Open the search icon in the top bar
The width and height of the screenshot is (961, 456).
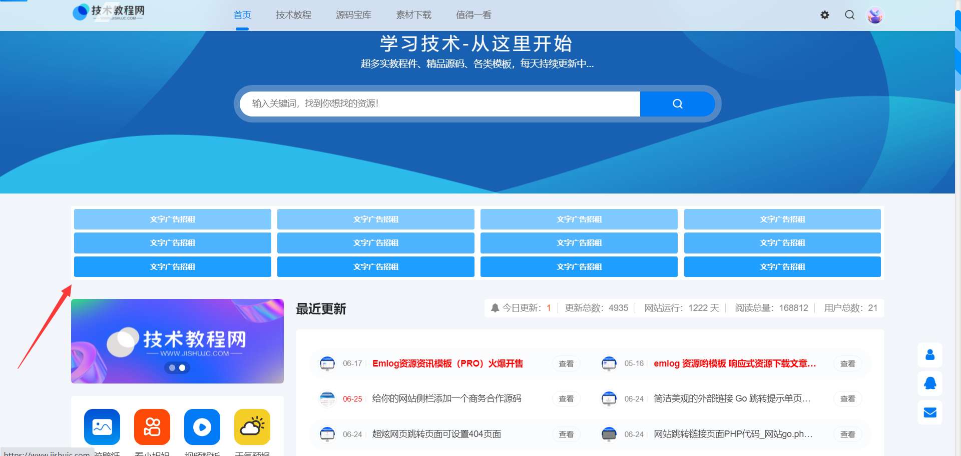[849, 15]
